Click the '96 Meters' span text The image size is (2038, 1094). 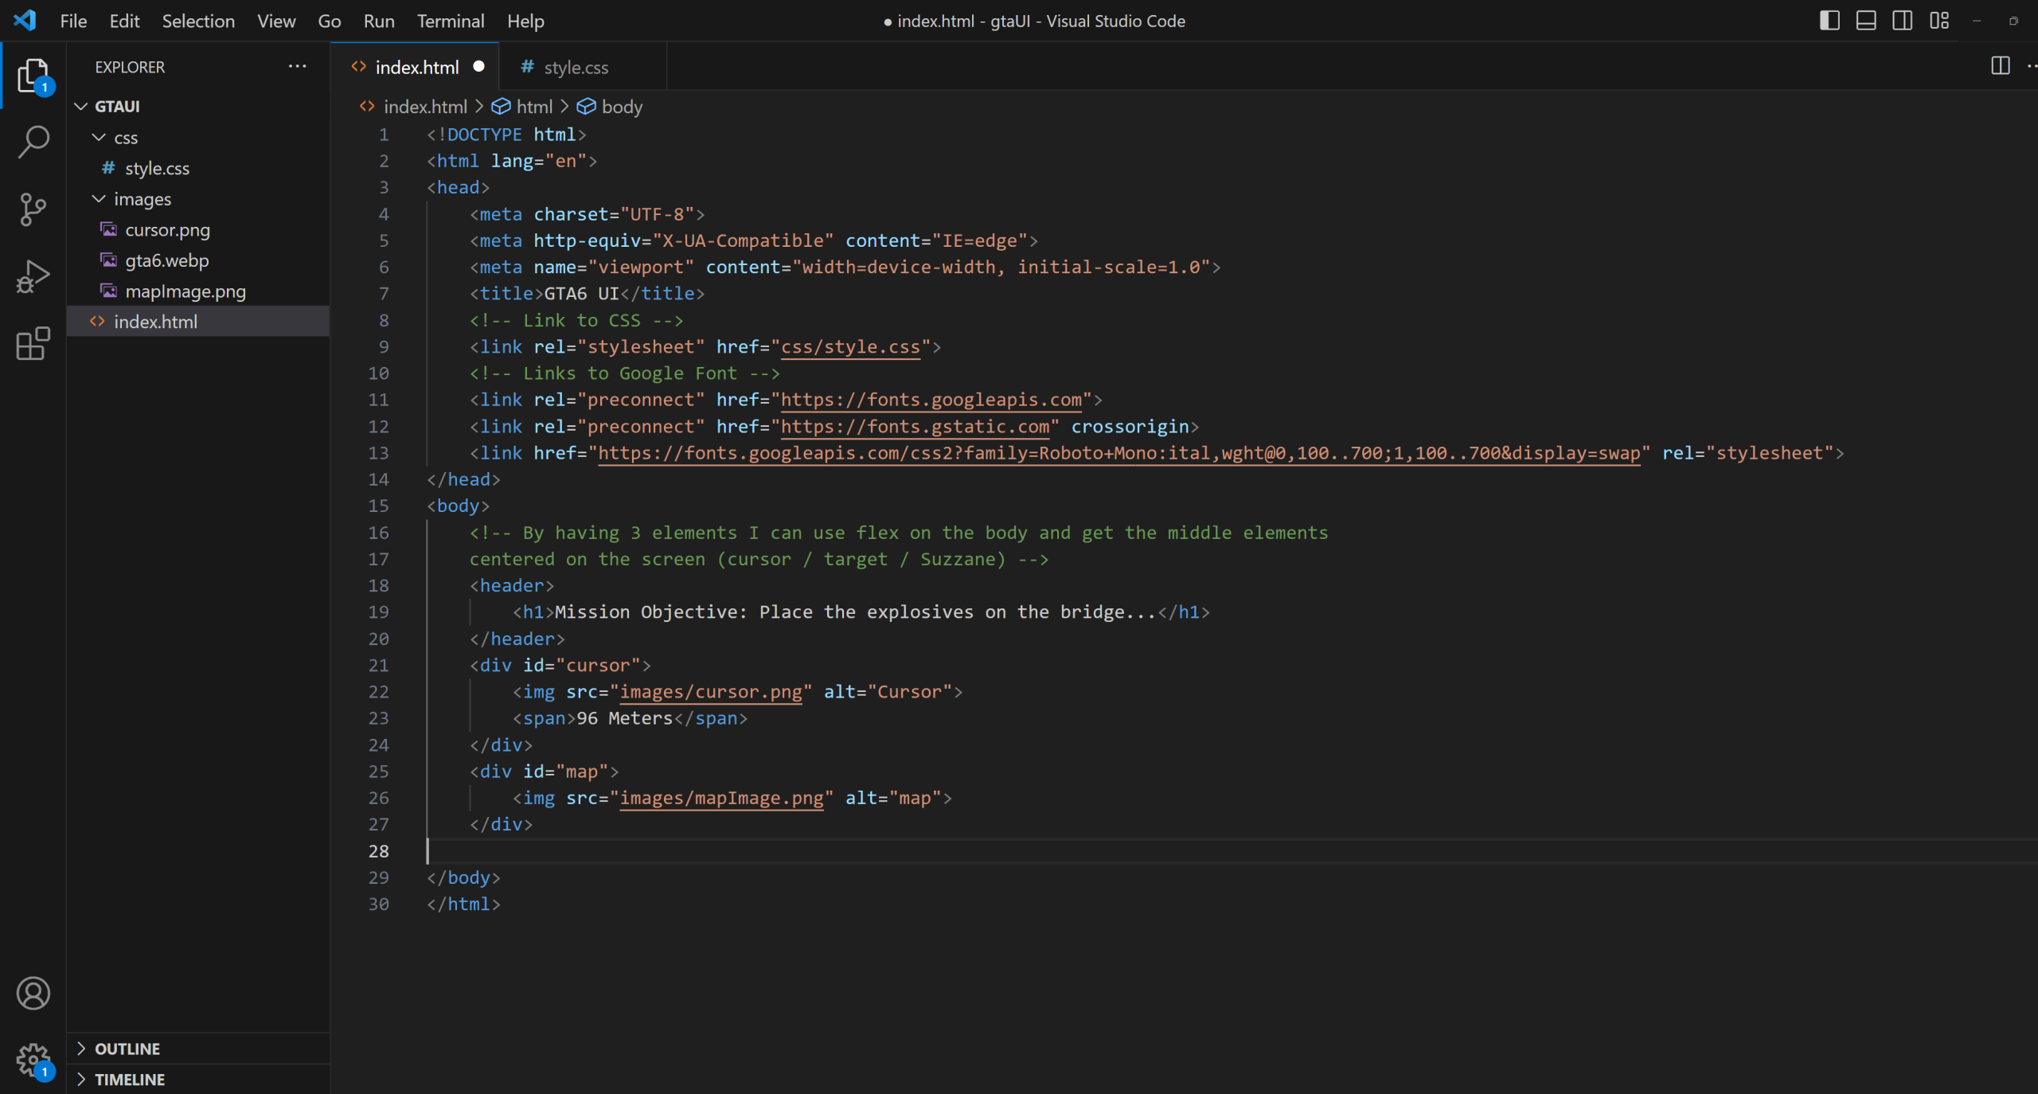pyautogui.click(x=625, y=717)
